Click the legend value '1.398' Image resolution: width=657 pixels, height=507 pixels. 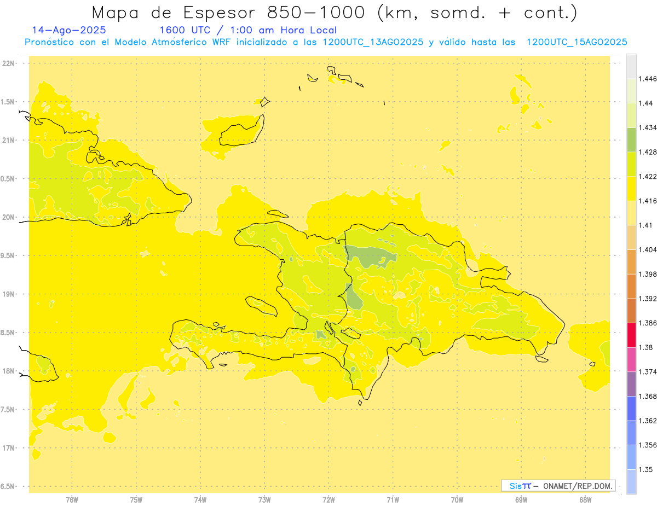pos(648,274)
